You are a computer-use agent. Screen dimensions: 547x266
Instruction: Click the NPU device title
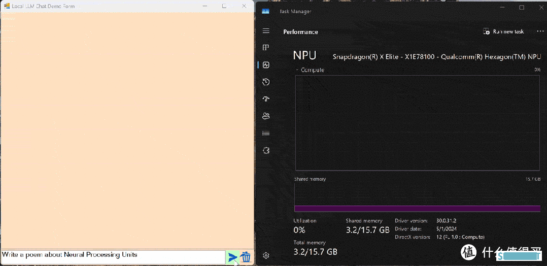(x=304, y=55)
